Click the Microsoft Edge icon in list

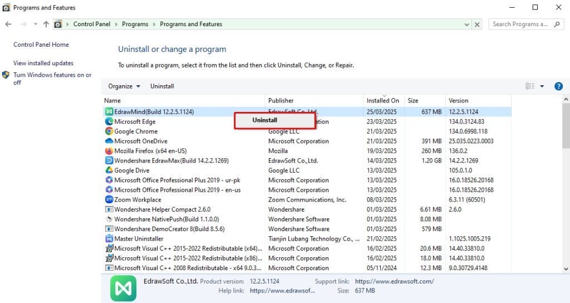point(109,121)
